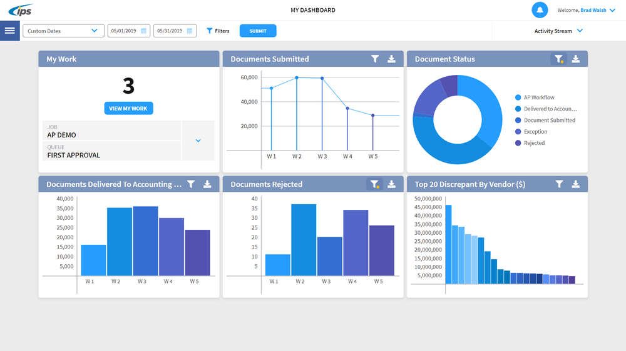This screenshot has height=351, width=626.
Task: Click the end date field 05/31/2019
Action: point(175,31)
